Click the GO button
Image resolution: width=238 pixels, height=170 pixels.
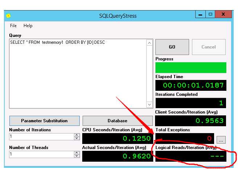click(x=172, y=47)
